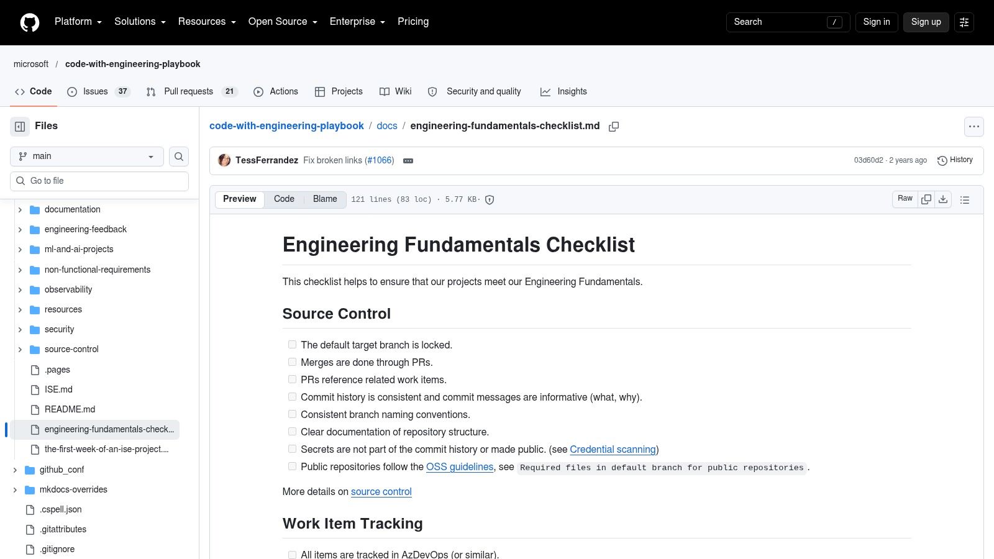Expand the Platform menu

tap(78, 22)
